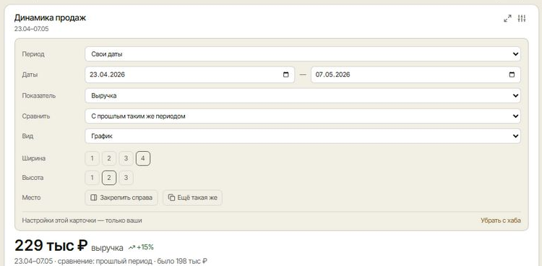Set Высота to 2
Image resolution: width=542 pixels, height=266 pixels.
tap(109, 178)
